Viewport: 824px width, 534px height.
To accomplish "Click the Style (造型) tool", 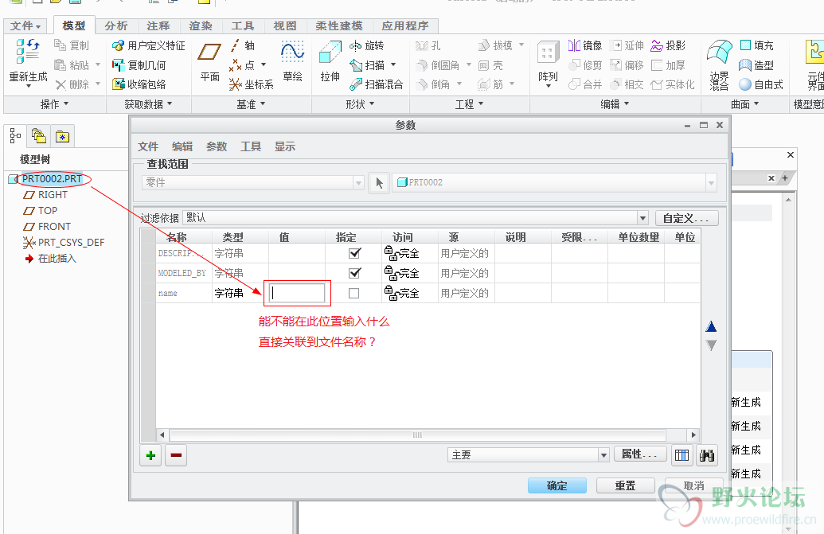I will coord(757,65).
